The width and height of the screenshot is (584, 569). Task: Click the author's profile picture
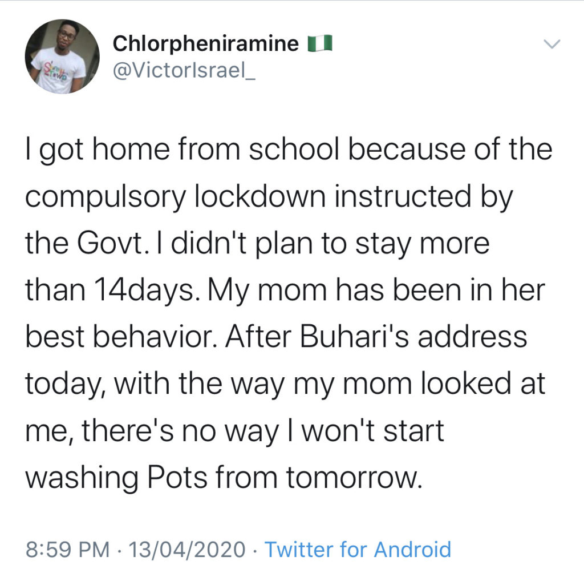pos(62,57)
